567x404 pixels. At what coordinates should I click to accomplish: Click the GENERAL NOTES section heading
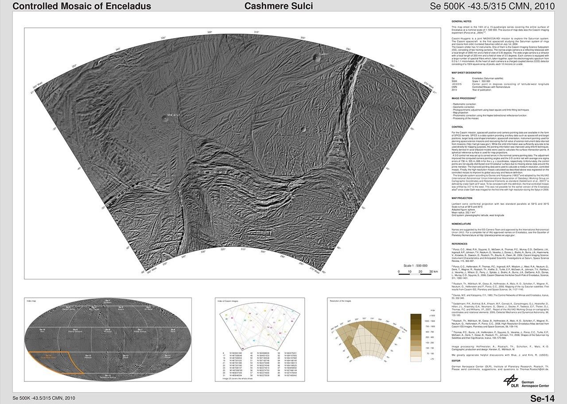[461, 21]
